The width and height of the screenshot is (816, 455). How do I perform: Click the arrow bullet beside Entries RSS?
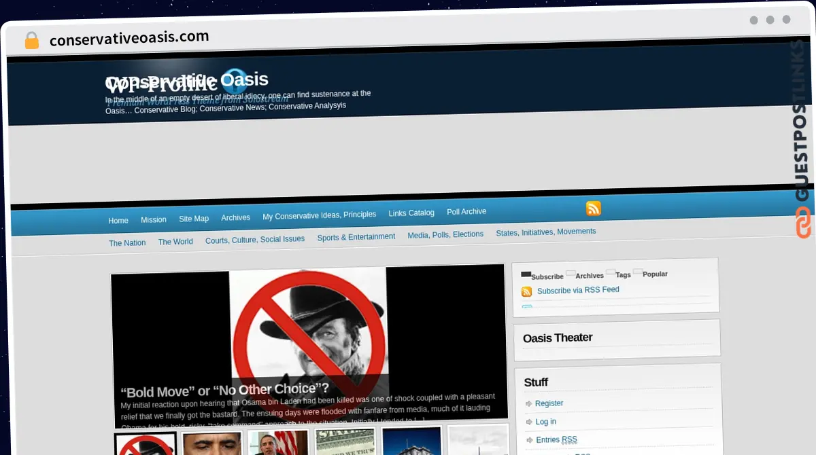pos(528,441)
